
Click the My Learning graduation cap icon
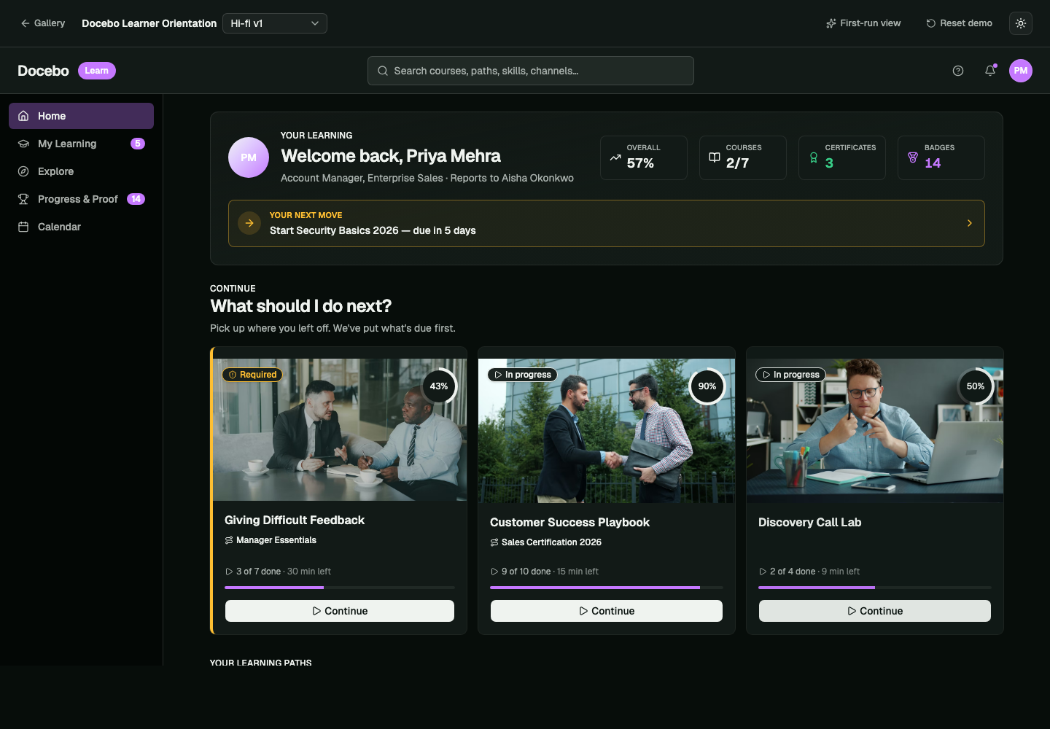pos(23,144)
